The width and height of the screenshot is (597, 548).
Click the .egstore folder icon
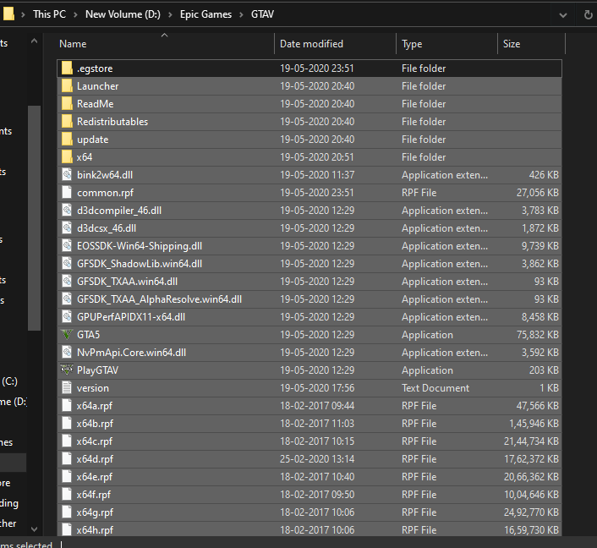coord(67,68)
